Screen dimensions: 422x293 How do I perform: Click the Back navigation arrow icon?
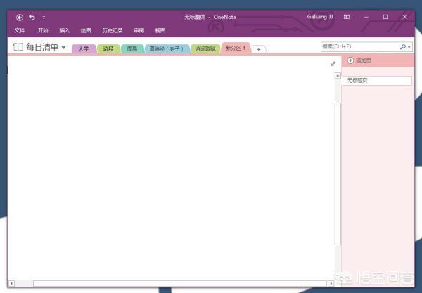click(x=19, y=17)
